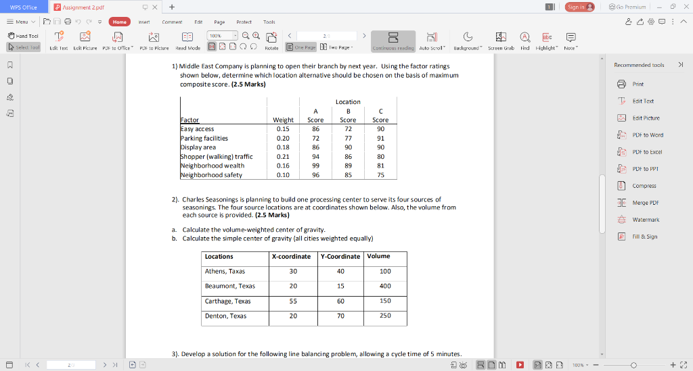Viewport: 693px width, 371px height.
Task: Open the PDF to Office dropdown
Action: point(118,41)
